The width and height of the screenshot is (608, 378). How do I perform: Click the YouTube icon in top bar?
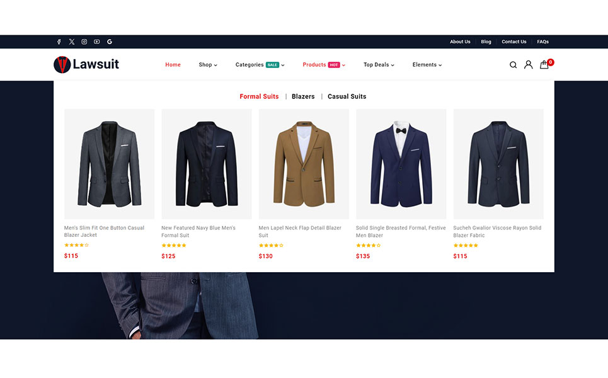[97, 42]
